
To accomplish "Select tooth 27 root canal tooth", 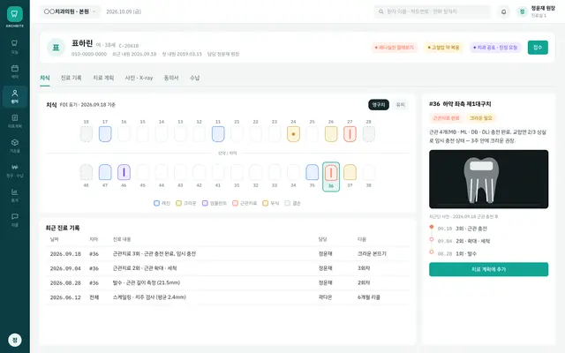I will coord(350,133).
